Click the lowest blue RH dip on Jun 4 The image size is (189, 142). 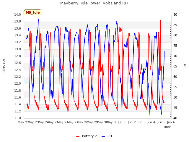(150, 116)
